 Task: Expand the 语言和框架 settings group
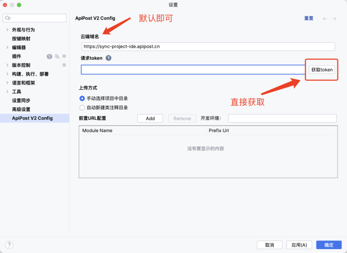(x=7, y=83)
